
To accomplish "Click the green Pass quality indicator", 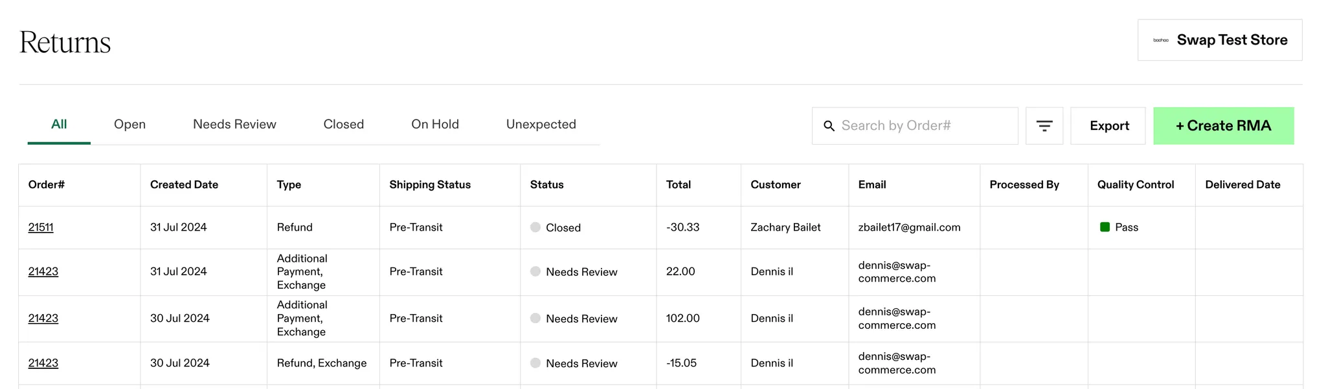I will (x=1105, y=227).
